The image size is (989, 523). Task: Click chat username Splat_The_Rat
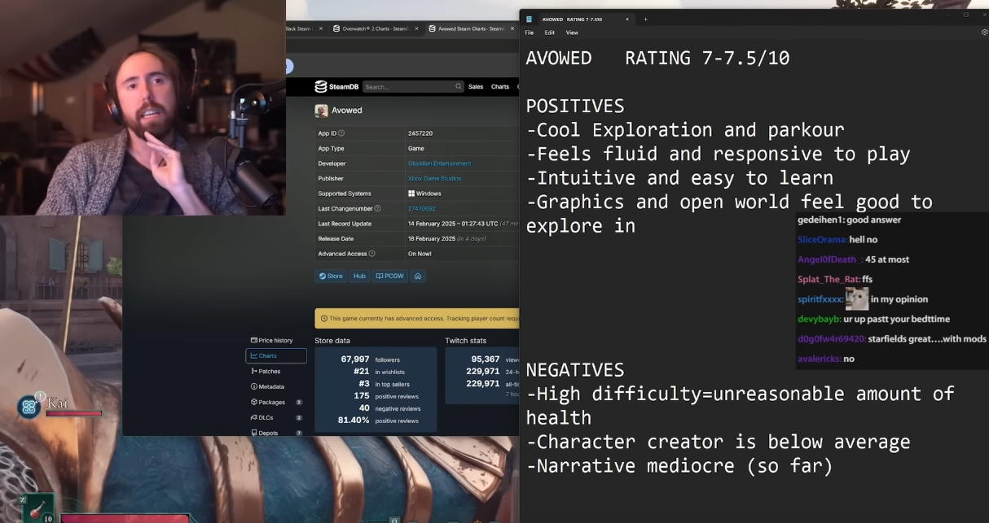coord(829,279)
